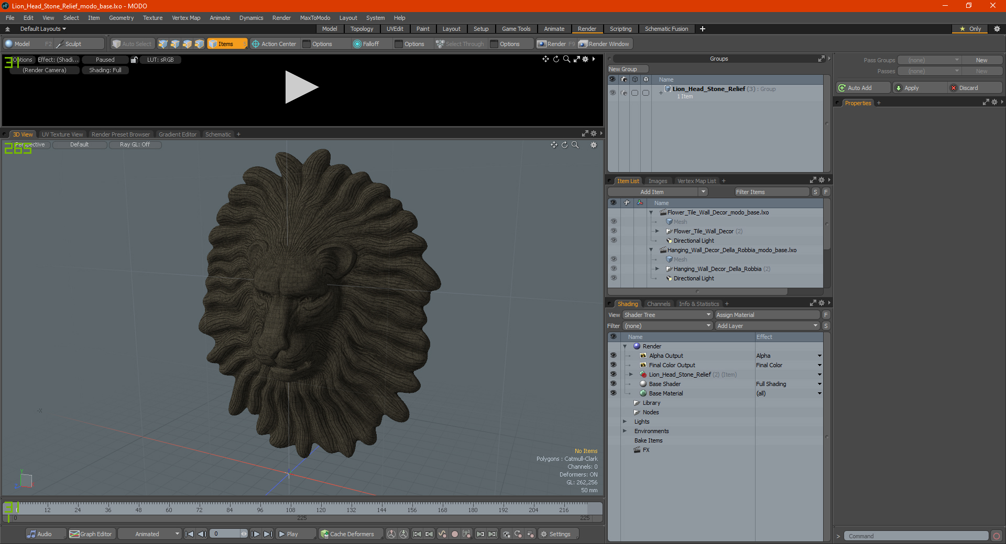Click record icon beside Command field
The width and height of the screenshot is (1006, 544).
(x=997, y=536)
